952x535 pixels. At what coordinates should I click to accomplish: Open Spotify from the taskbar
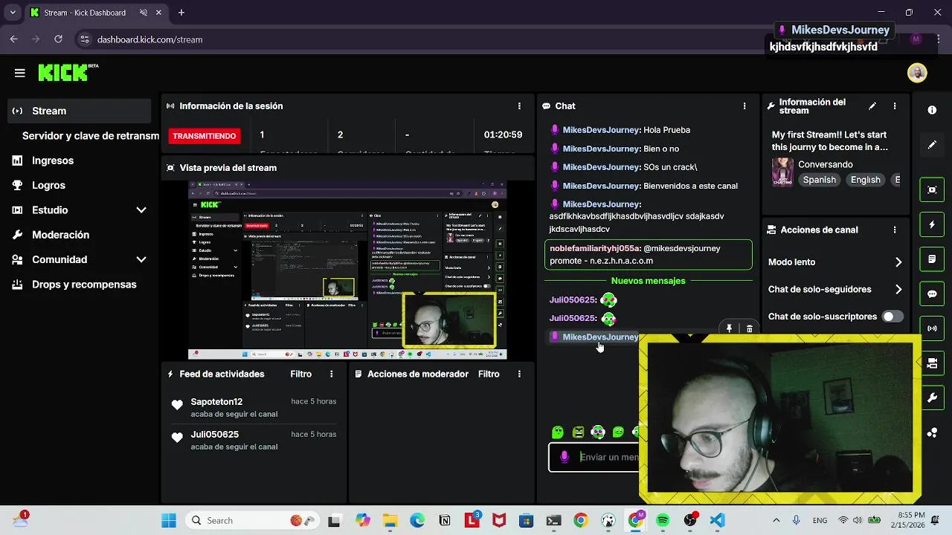[663, 521]
